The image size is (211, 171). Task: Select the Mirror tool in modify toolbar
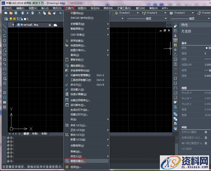point(176,35)
